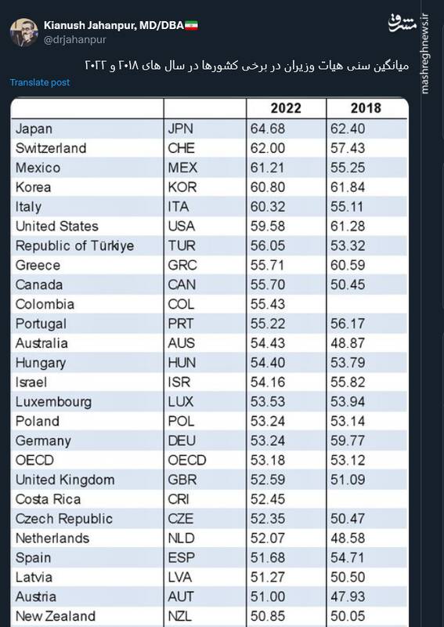Click Korea's 2018 value 61.84
Viewport: 444px width, 627px height.
(x=348, y=187)
